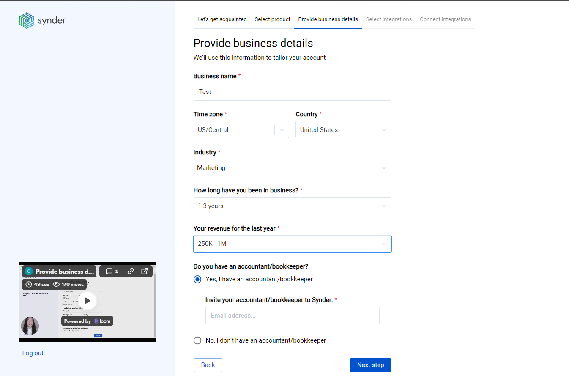This screenshot has width=569, height=376.
Task: Click the accountant email address input field
Action: point(292,316)
